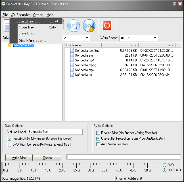The image size is (184, 182).
Task: Open the File menu
Action: pos(5,15)
